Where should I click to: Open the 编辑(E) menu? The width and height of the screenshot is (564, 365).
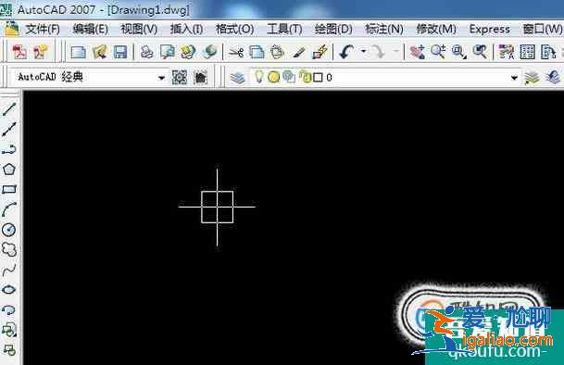click(x=90, y=29)
